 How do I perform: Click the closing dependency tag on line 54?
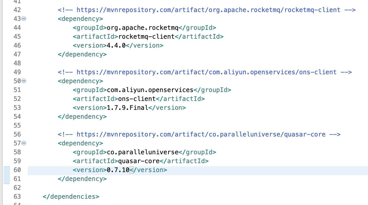tap(82, 117)
